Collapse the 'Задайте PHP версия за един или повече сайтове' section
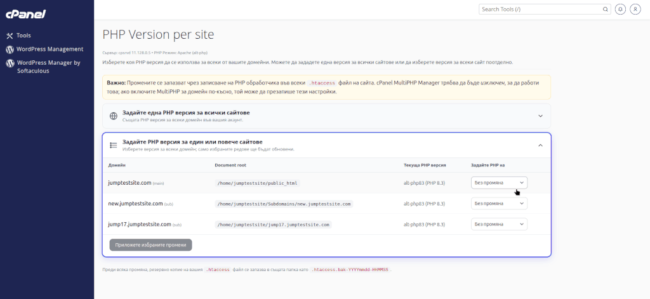The image size is (650, 299). pyautogui.click(x=540, y=145)
